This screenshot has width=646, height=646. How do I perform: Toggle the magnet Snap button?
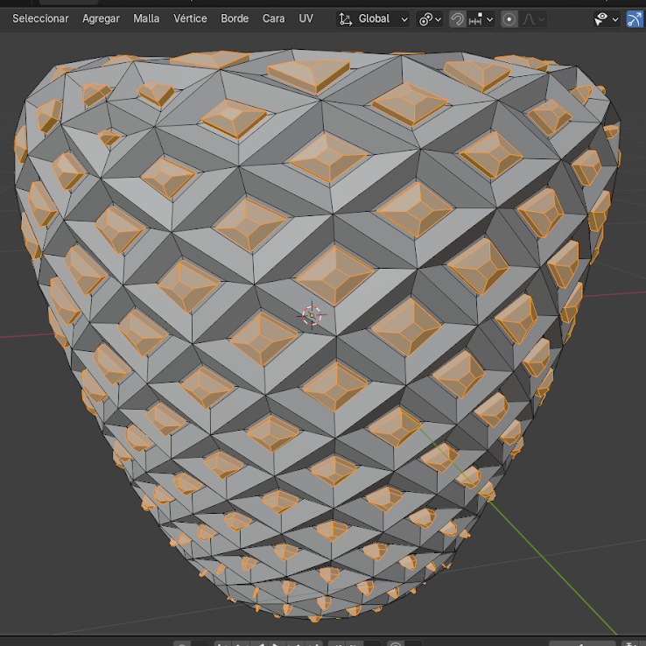(x=457, y=18)
